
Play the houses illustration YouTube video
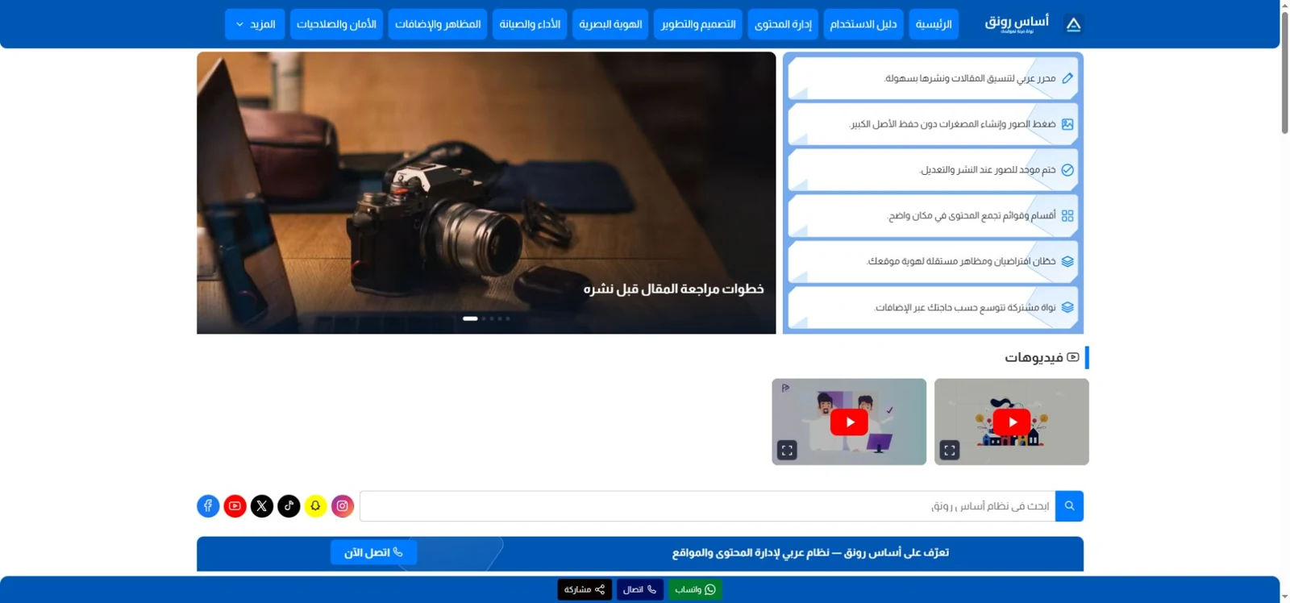(1012, 422)
